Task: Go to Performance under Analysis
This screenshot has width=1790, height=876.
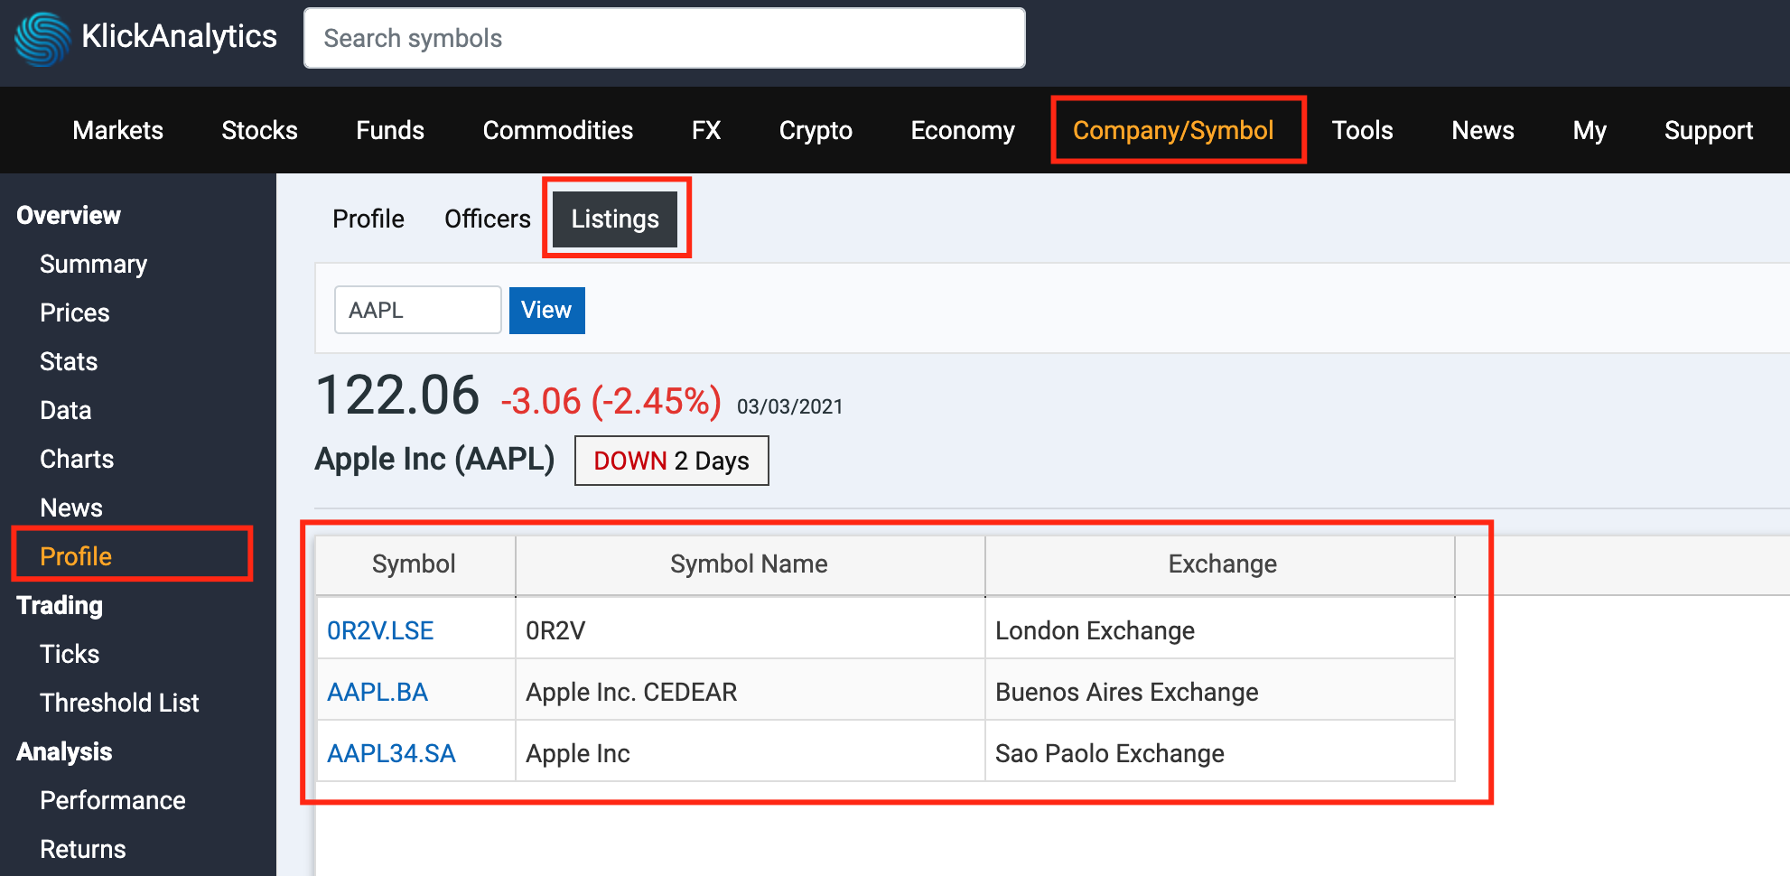Action: 113,800
